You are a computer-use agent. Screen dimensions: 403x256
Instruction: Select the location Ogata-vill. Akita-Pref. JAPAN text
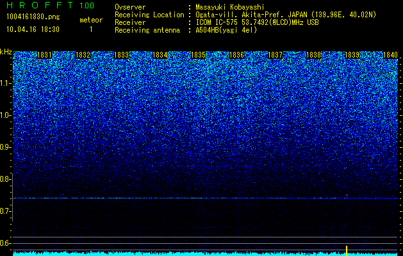click(x=251, y=15)
